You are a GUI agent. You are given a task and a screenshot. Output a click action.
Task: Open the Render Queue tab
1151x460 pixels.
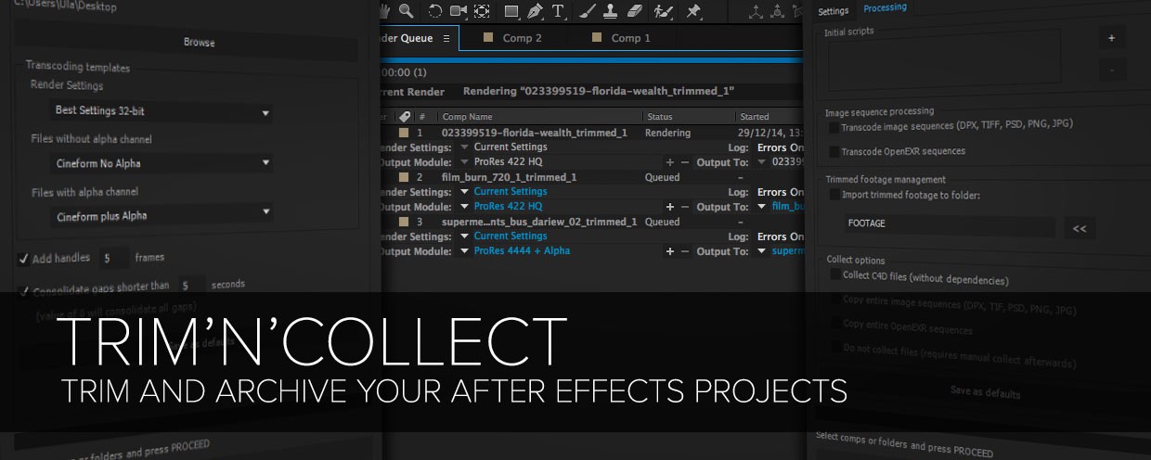click(405, 38)
